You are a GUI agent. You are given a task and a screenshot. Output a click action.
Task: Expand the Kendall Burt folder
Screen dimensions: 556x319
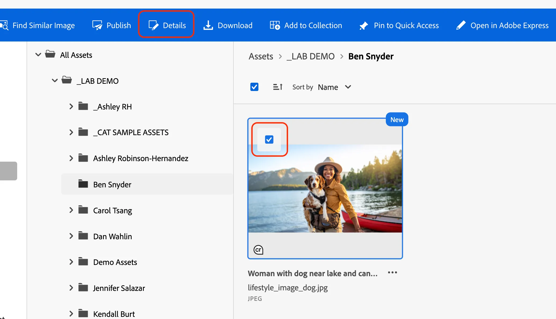[x=71, y=314]
